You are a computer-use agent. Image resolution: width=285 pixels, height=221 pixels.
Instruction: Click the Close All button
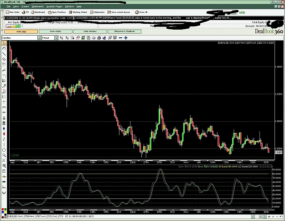point(141,12)
